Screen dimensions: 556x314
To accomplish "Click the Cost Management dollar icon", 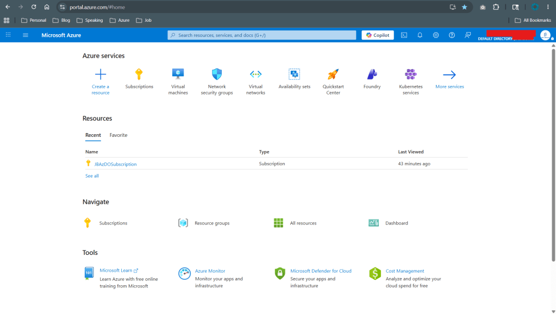I will (x=375, y=274).
